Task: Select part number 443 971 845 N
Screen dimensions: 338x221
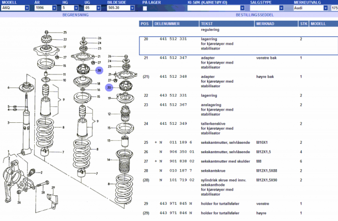Action: pyautogui.click(x=177, y=204)
